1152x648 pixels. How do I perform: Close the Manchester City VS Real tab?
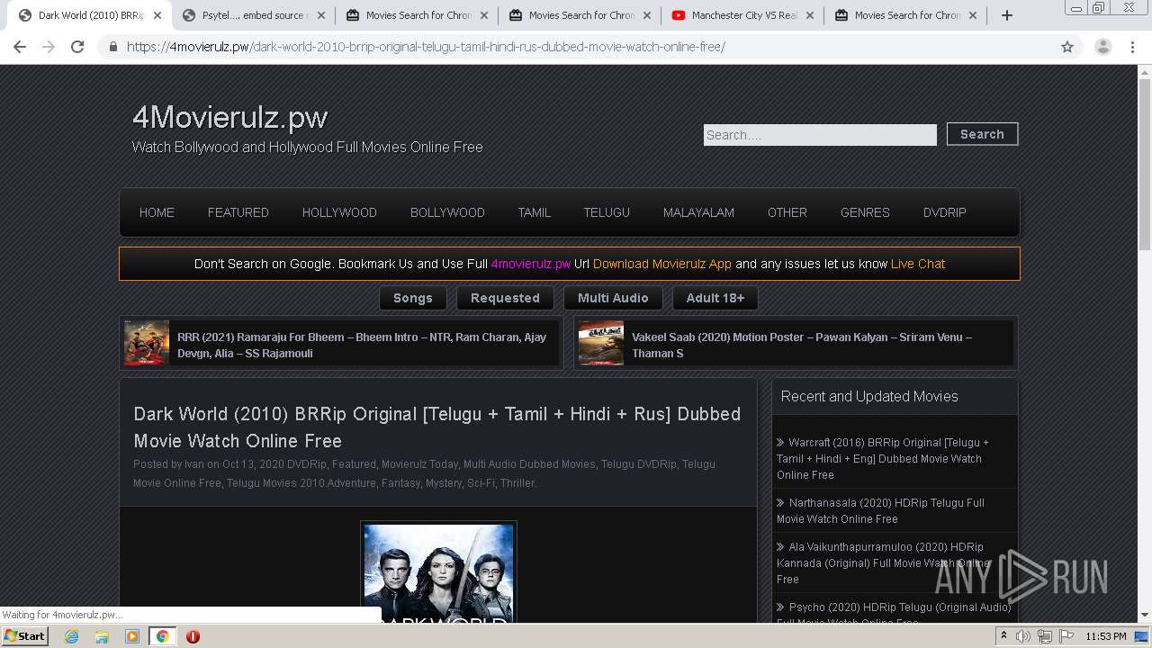[x=809, y=15]
